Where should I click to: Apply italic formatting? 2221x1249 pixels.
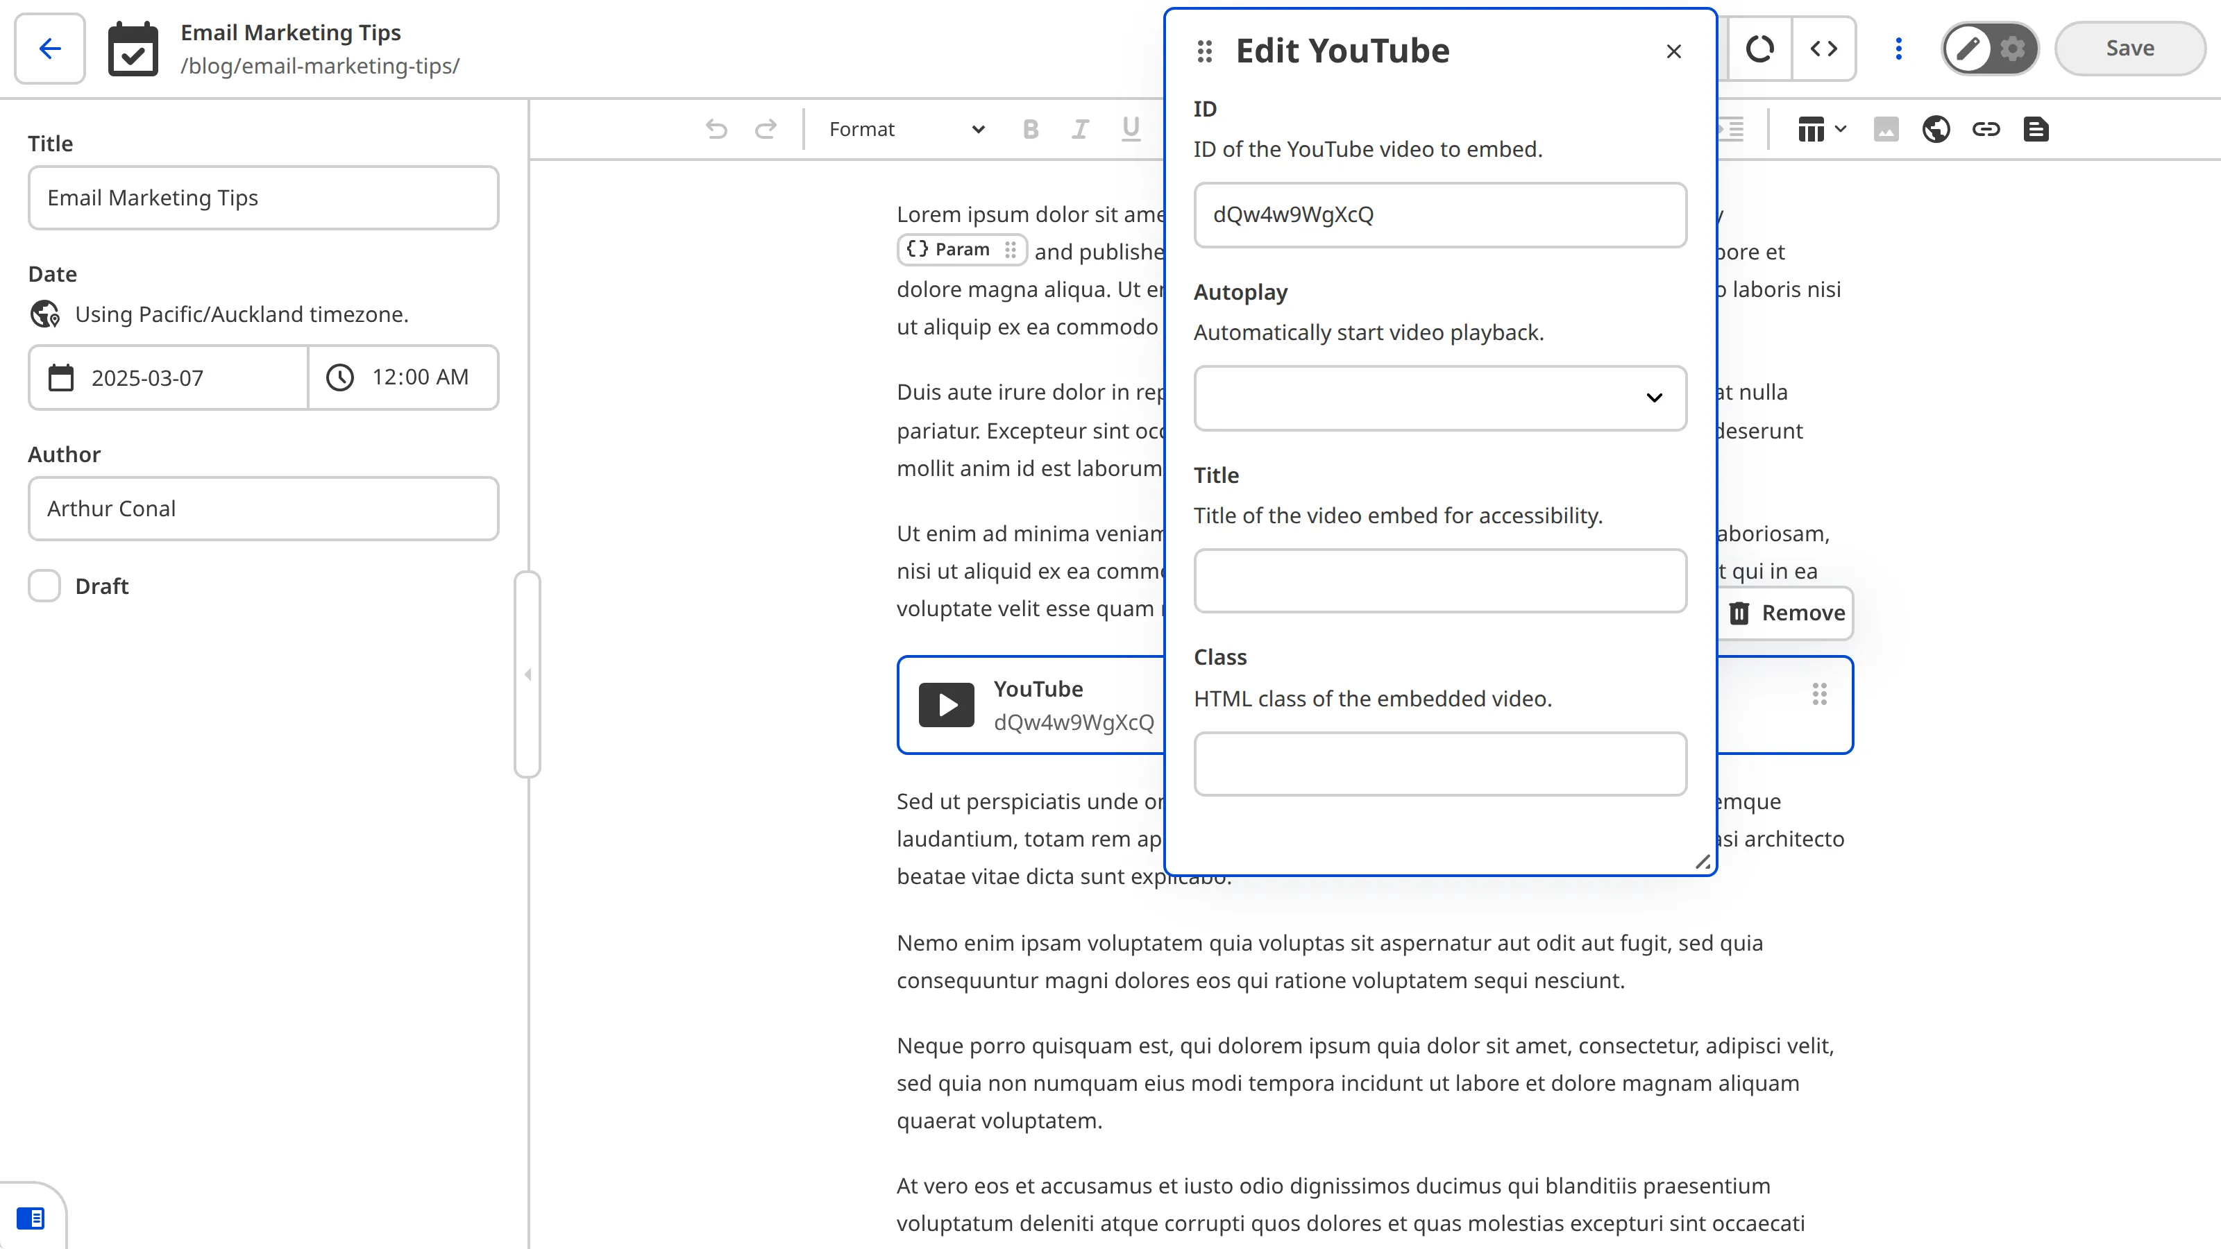[x=1079, y=129]
